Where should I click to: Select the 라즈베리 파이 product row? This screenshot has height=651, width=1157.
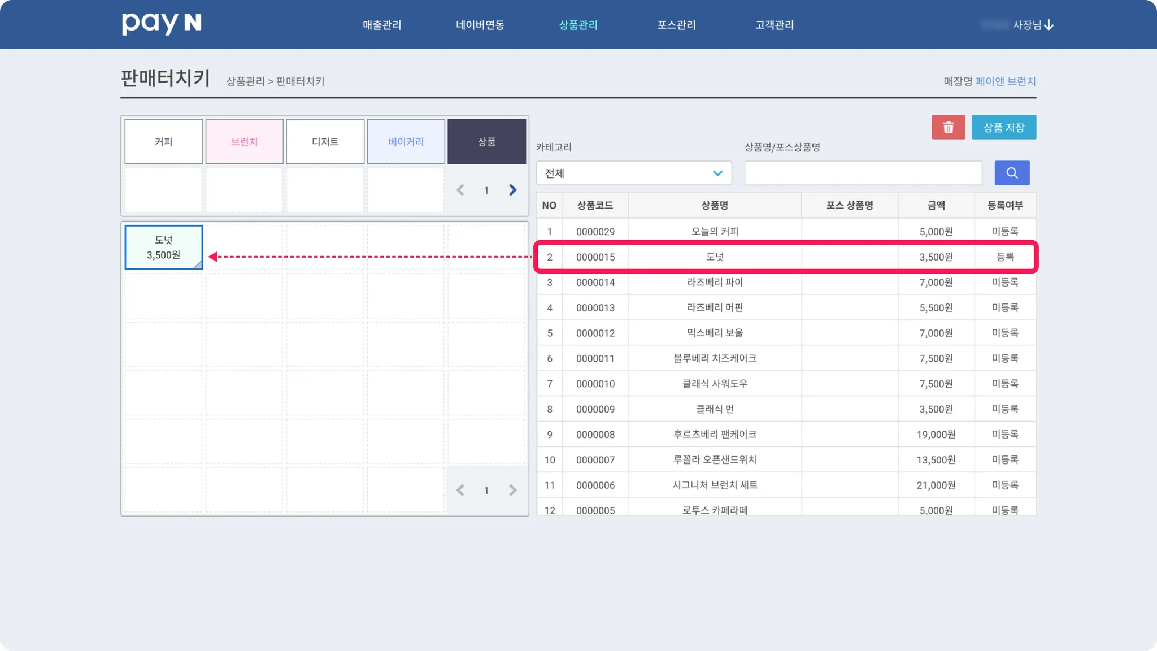point(715,282)
